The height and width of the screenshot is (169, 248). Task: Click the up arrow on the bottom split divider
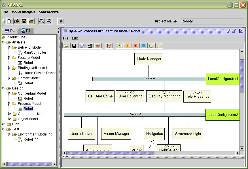(x=64, y=157)
